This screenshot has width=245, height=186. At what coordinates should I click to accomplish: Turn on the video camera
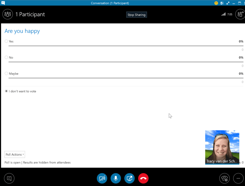point(102,178)
